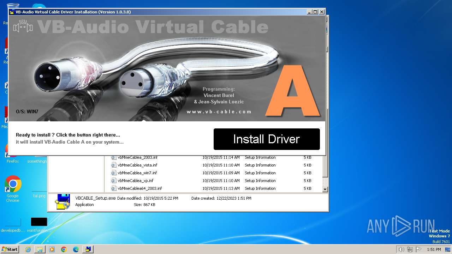Open Windows Media Player from taskbar

[52, 249]
